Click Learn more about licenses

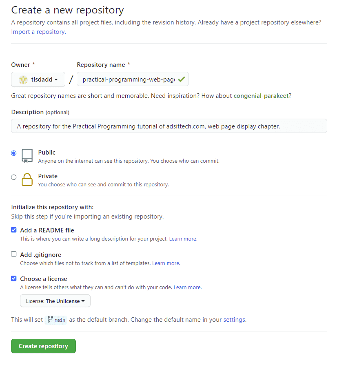pyautogui.click(x=187, y=287)
